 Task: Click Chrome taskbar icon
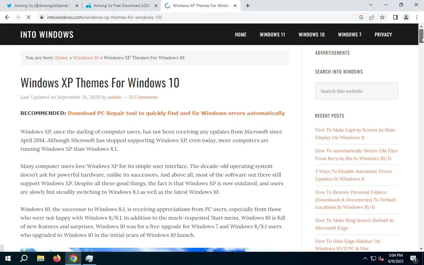click(73, 258)
